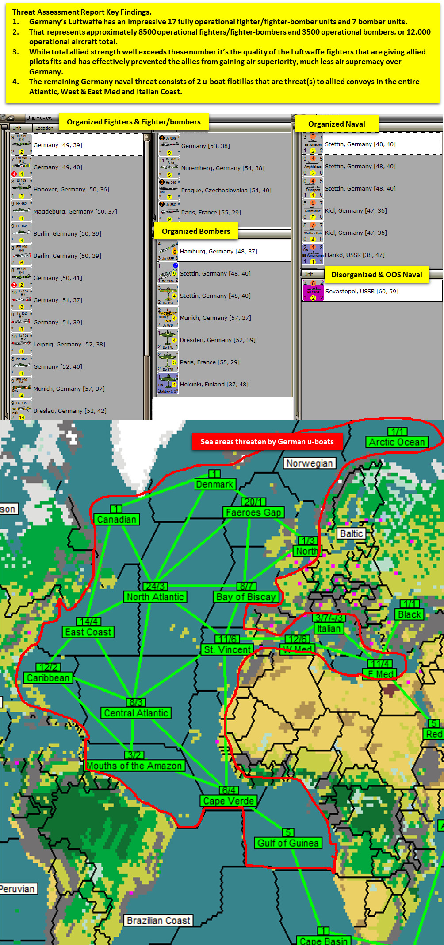Select the FW 190 F-8 unit icon
This screenshot has width=444, height=945.
21,167
